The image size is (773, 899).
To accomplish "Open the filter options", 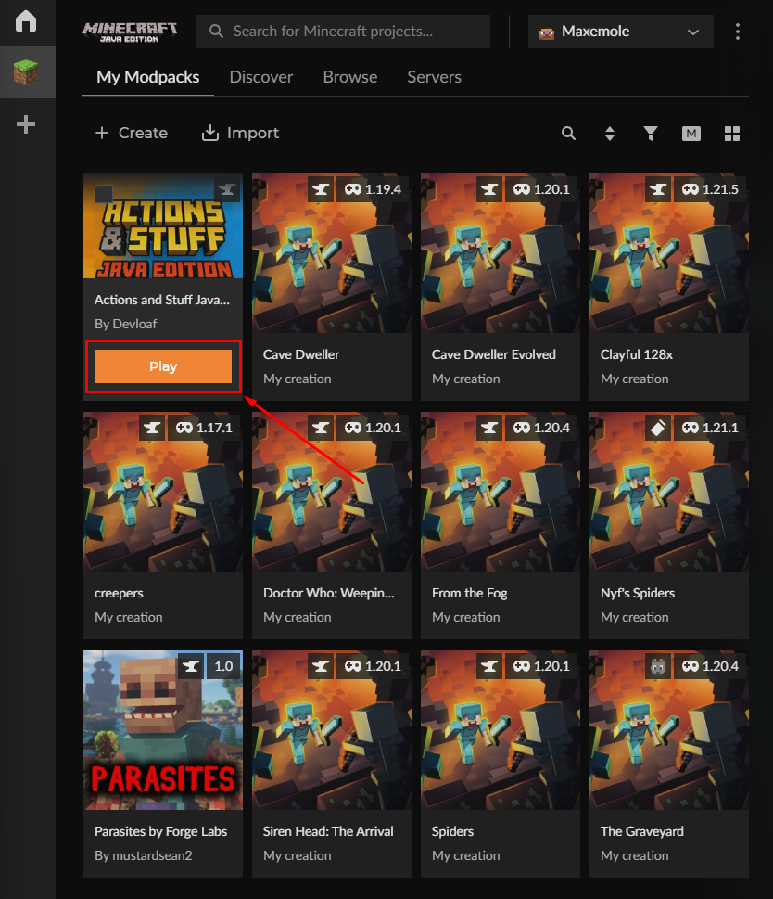I will pos(650,133).
